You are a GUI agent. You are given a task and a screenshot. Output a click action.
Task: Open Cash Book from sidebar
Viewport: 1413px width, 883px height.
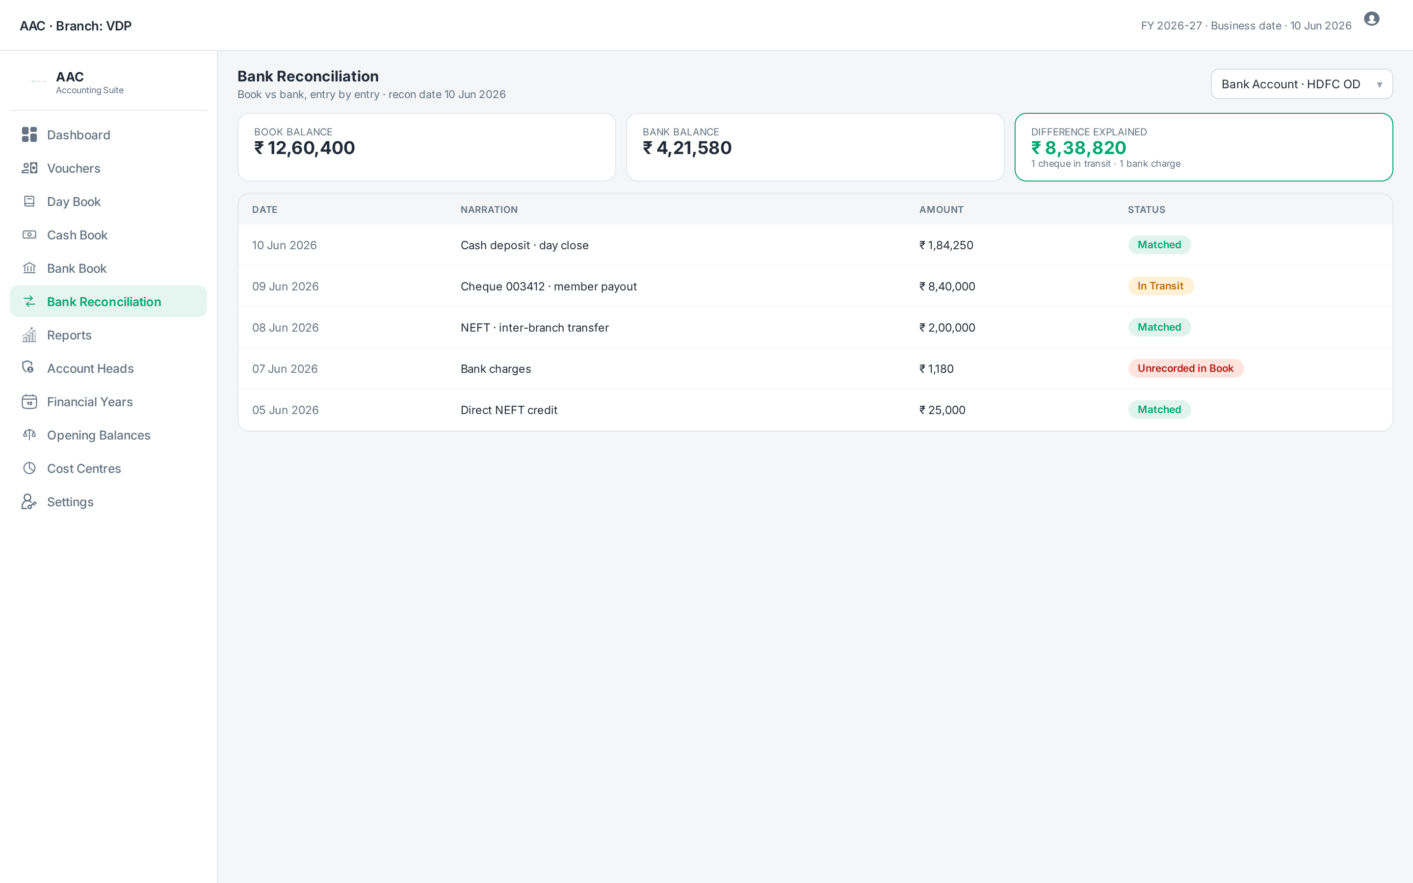point(108,235)
